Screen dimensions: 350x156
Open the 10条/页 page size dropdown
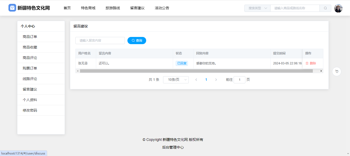pos(176,80)
